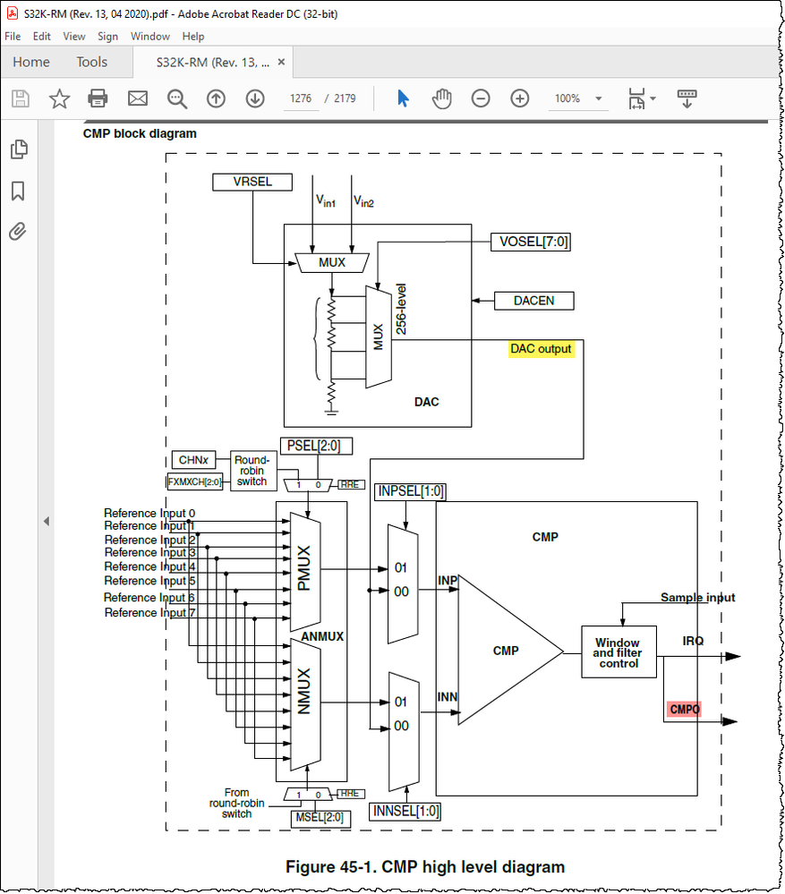This screenshot has width=785, height=894.
Task: Activate the Hand tool
Action: coord(441,98)
